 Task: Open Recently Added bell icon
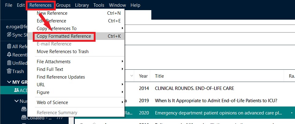pyautogui.click(x=9, y=55)
